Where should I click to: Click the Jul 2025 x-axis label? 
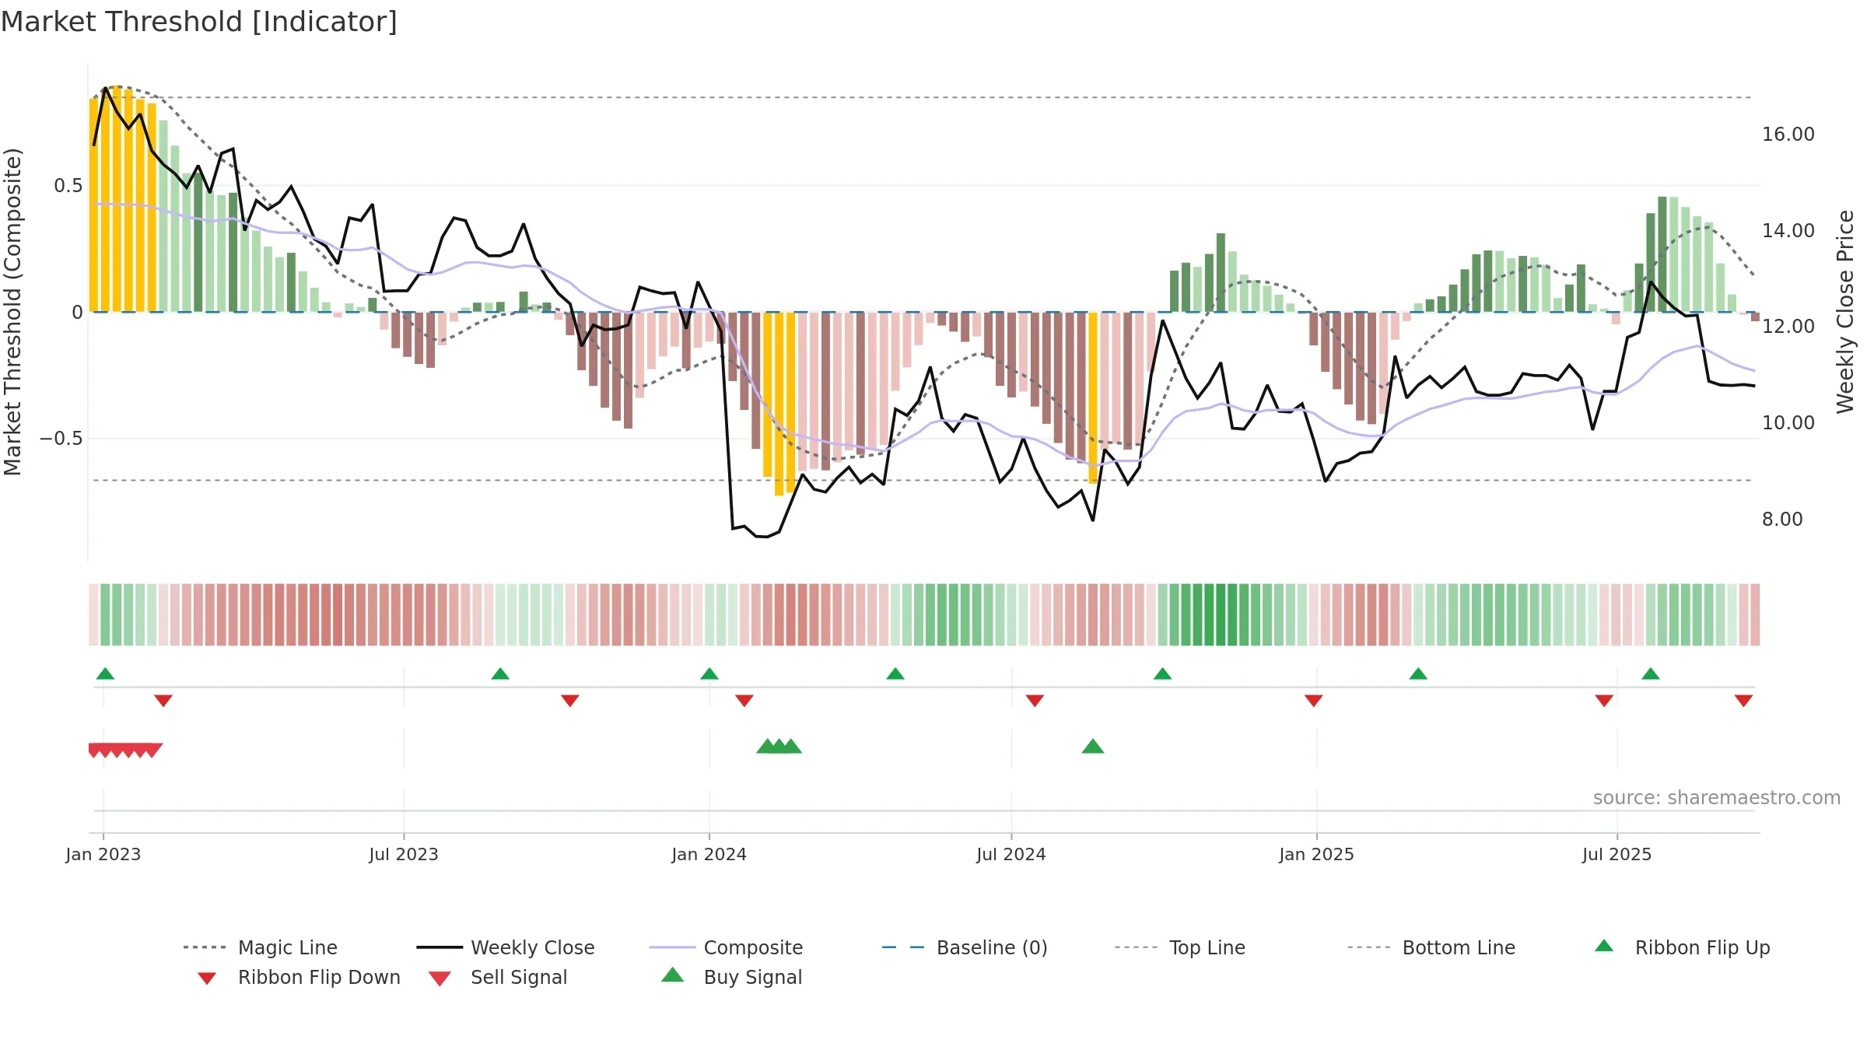click(x=1617, y=854)
